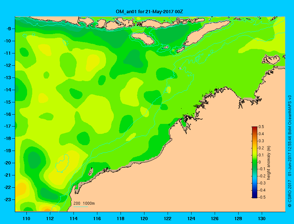Click latitude label -9 on the y-axis

point(9,29)
